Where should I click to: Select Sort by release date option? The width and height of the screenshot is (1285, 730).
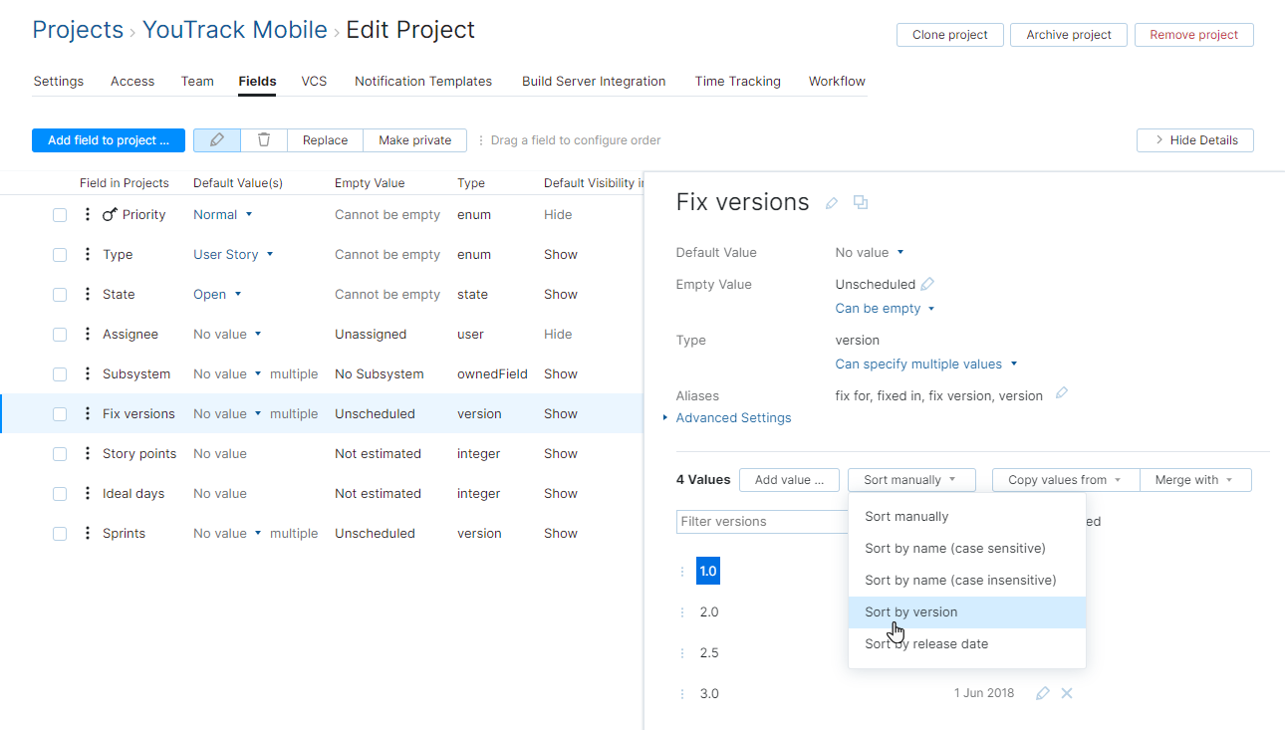925,643
